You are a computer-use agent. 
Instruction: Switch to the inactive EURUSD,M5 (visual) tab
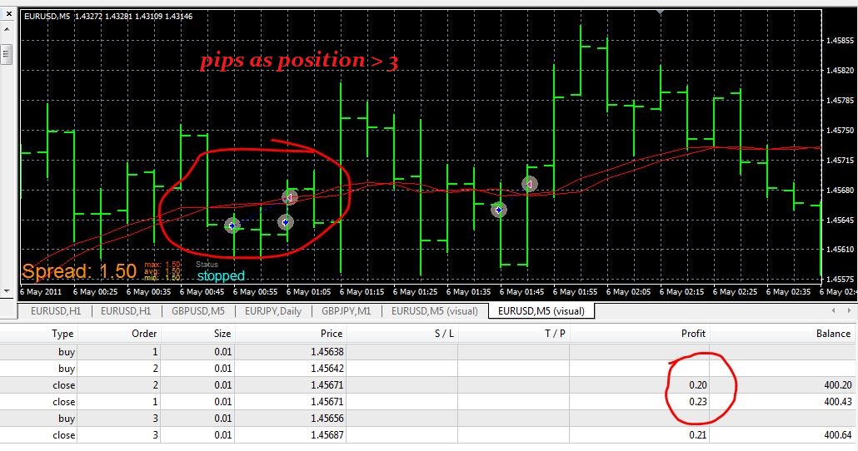point(435,311)
